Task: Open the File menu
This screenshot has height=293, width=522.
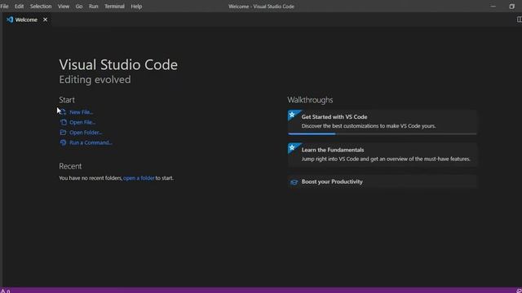Action: pyautogui.click(x=4, y=7)
